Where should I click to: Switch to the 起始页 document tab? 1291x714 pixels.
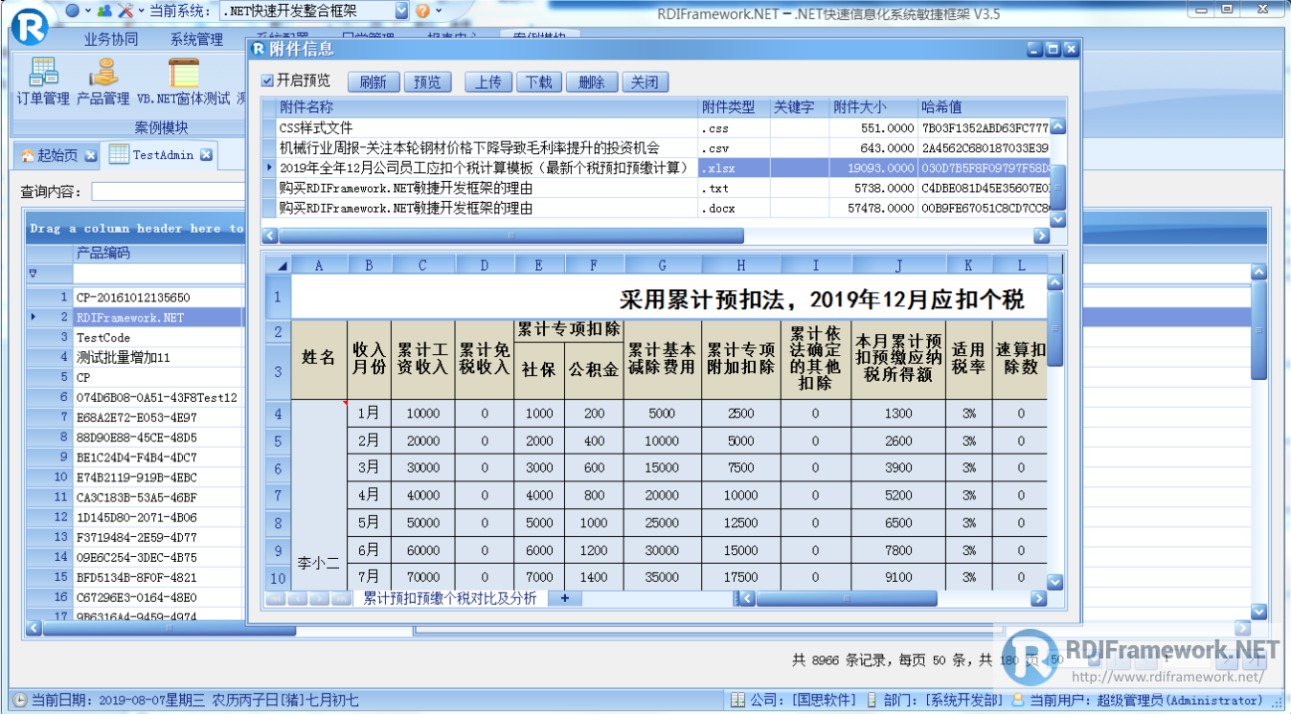coord(57,155)
